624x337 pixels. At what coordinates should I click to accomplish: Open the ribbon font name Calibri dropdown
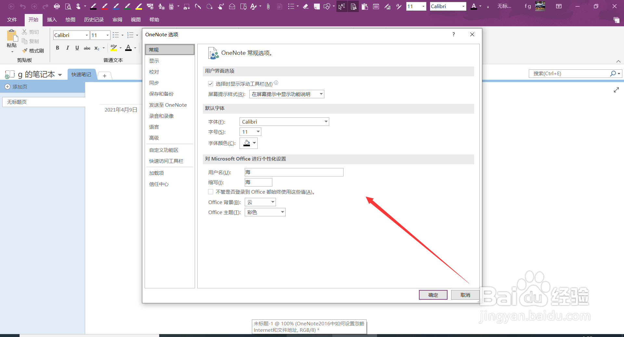pos(87,35)
